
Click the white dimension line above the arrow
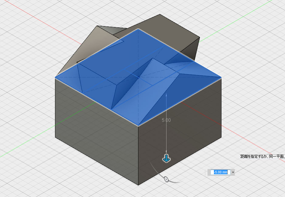[x=167, y=106]
